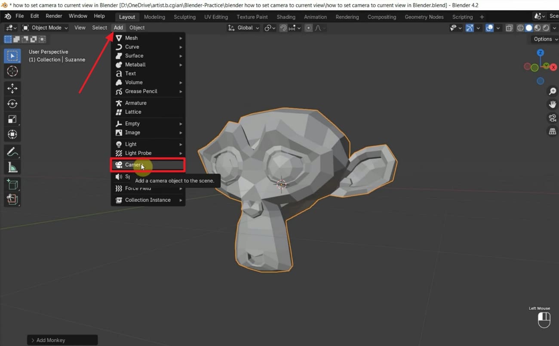Choose the Measure tool
Screen dimensions: 559x346
coord(12,167)
